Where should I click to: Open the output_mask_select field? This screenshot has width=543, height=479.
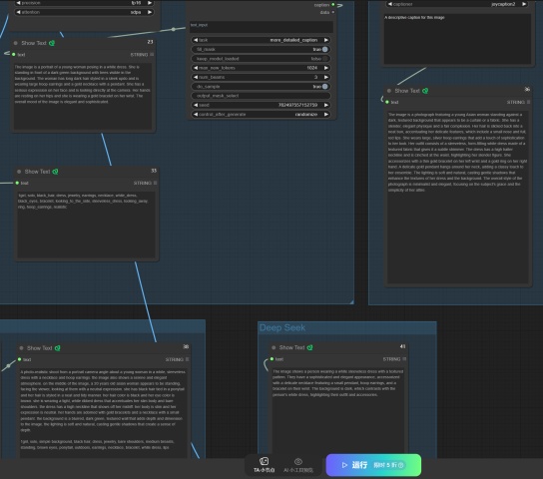coord(261,96)
